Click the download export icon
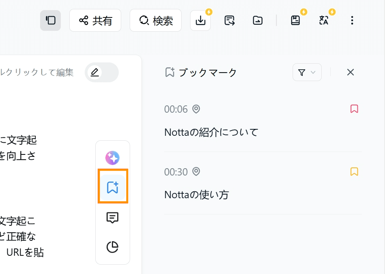The width and height of the screenshot is (385, 274). click(x=200, y=20)
